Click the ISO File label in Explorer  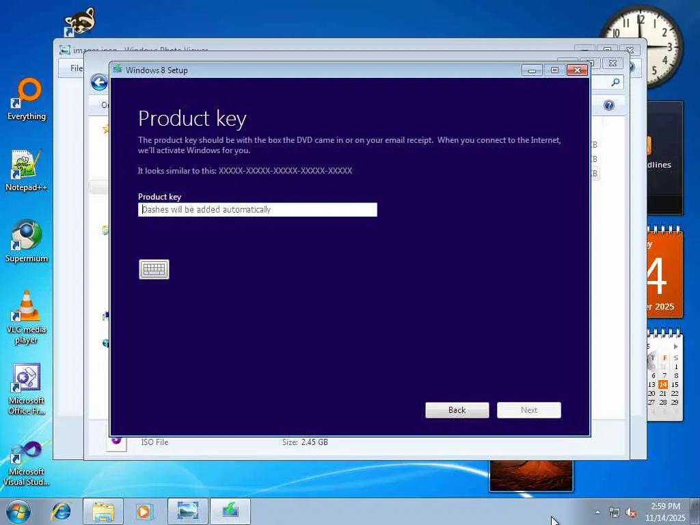155,442
